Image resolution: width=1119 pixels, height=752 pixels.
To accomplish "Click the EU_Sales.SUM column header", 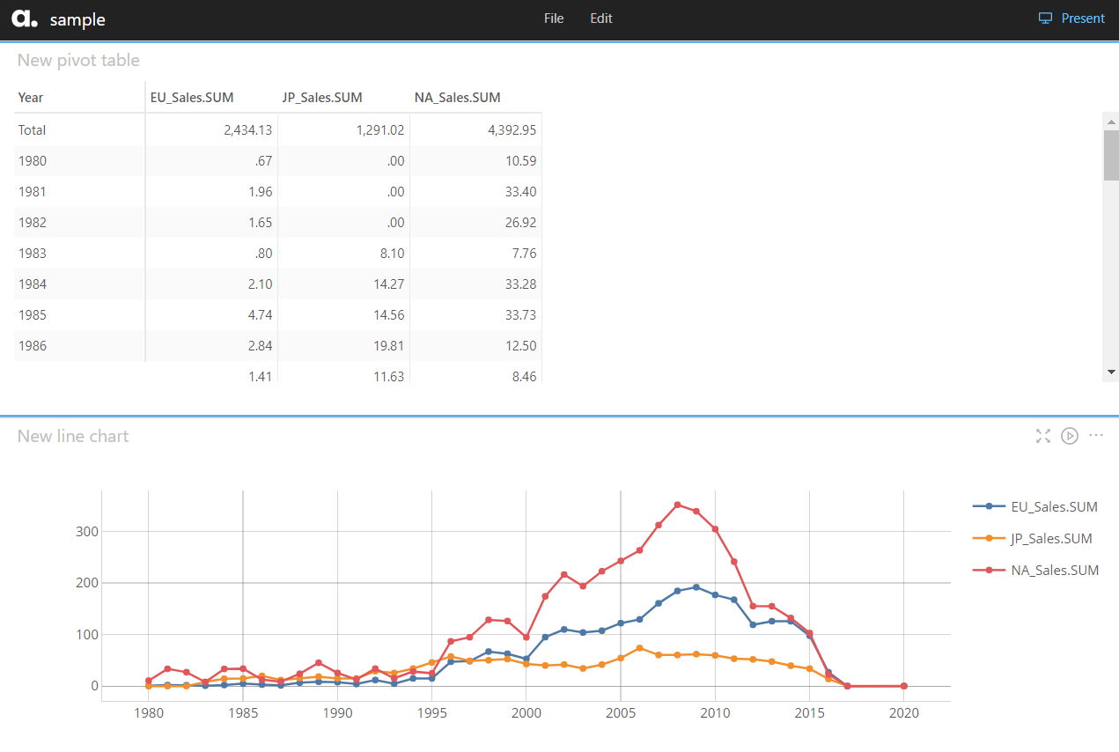I will pyautogui.click(x=192, y=98).
